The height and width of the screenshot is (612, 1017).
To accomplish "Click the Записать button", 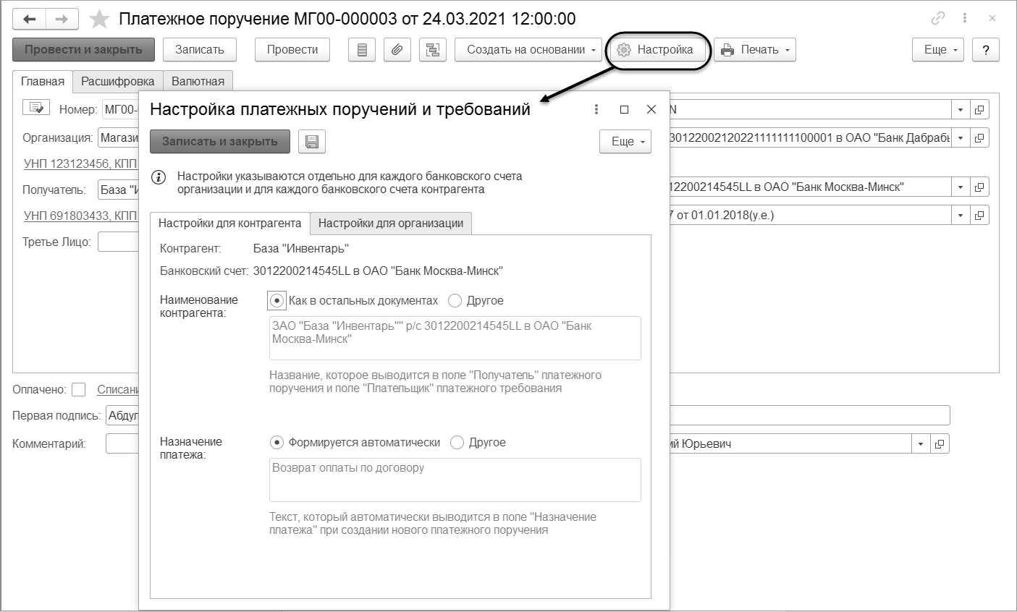I will pyautogui.click(x=200, y=50).
